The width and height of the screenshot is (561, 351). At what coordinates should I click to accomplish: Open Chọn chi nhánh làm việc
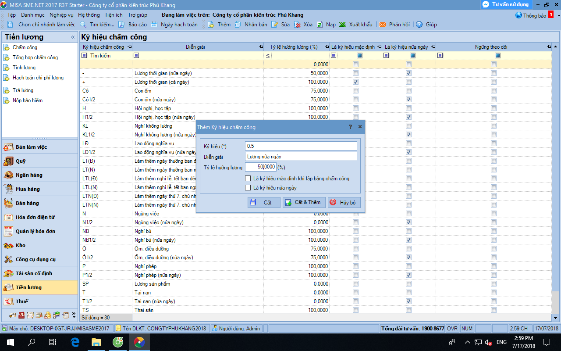coord(42,25)
